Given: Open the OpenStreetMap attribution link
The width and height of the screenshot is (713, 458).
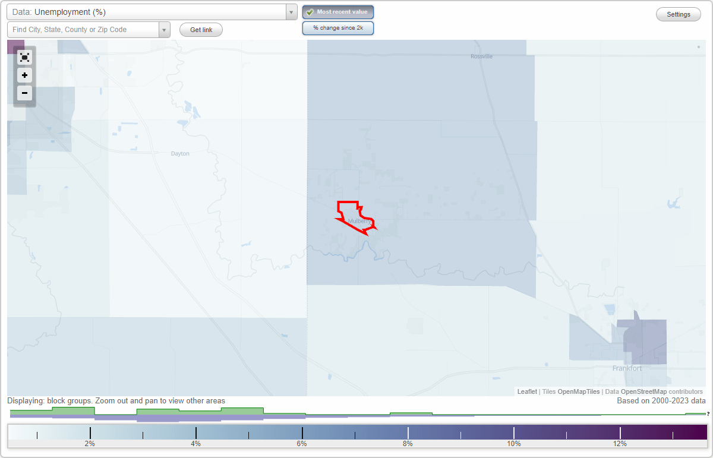Looking at the screenshot, I should point(643,391).
